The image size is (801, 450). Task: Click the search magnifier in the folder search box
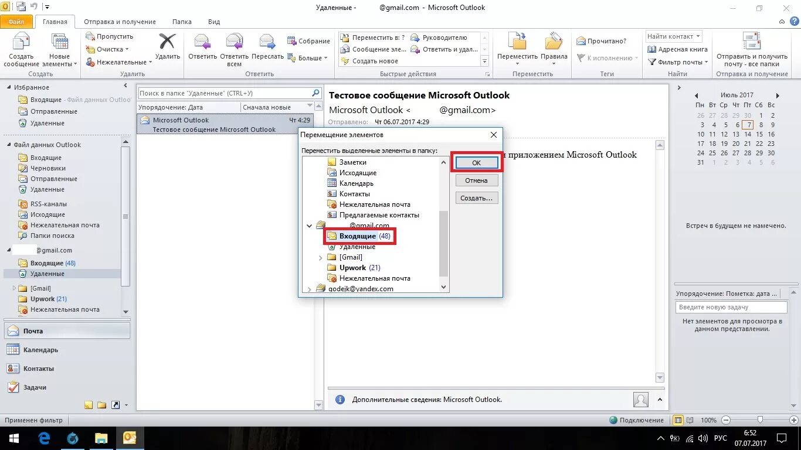pyautogui.click(x=315, y=93)
